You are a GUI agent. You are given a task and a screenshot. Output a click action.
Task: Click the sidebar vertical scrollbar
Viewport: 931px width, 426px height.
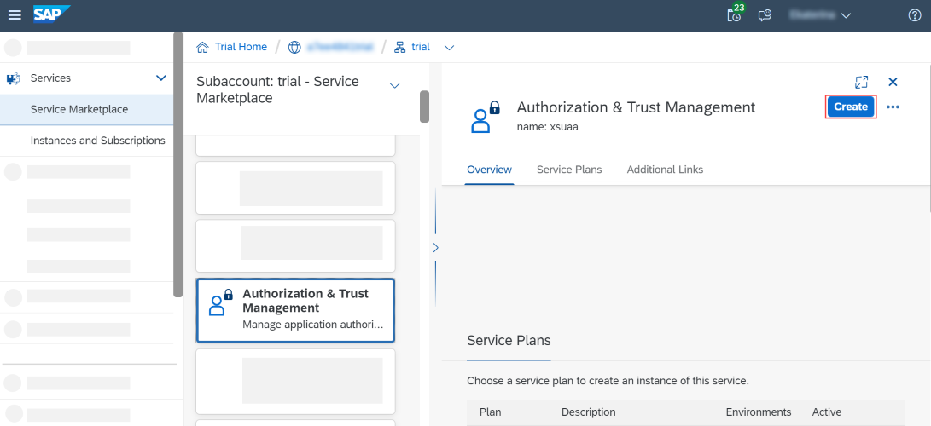[x=177, y=164]
